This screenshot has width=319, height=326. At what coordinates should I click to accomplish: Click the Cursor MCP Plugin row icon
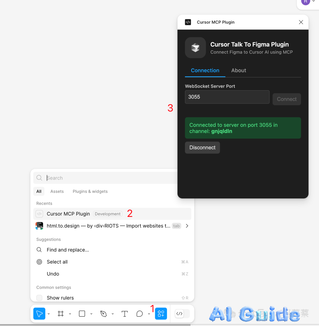[39, 214]
